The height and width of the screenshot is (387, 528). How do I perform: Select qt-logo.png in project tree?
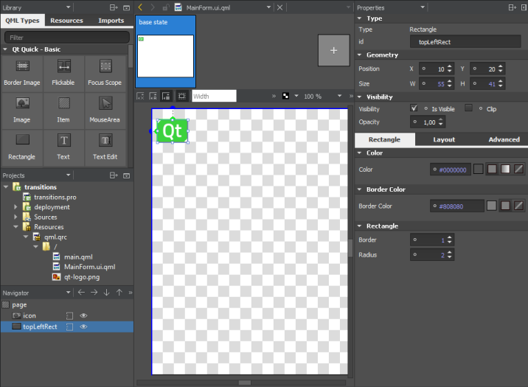(82, 277)
